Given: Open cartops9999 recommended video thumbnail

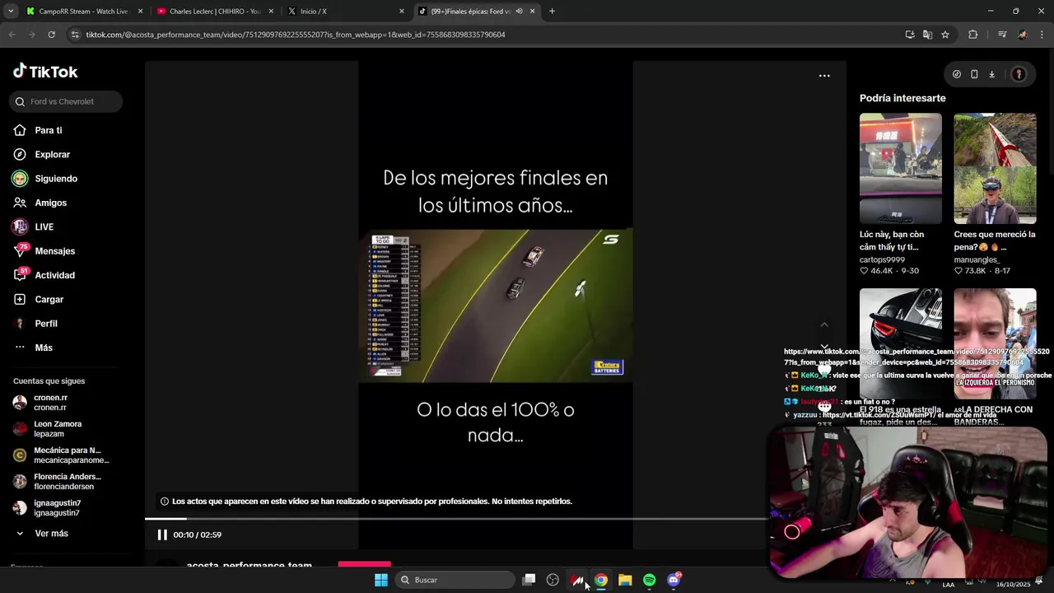Looking at the screenshot, I should point(901,169).
